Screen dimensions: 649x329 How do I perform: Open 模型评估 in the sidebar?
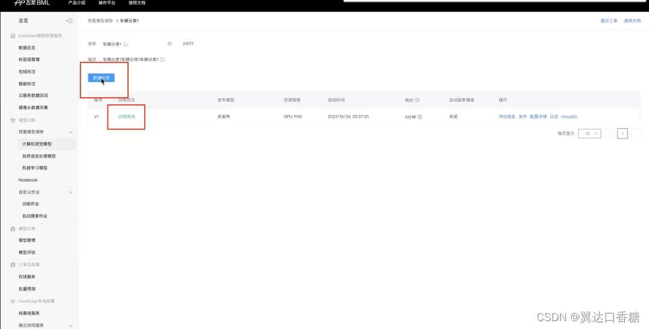tap(27, 252)
